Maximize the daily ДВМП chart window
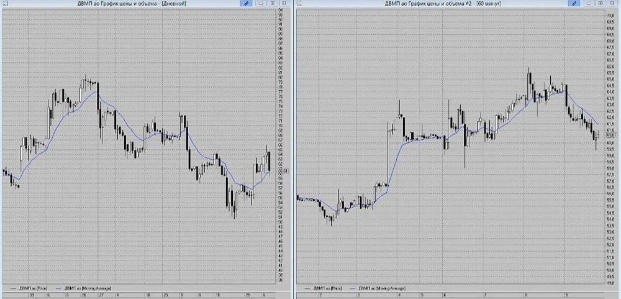 pyautogui.click(x=273, y=3)
